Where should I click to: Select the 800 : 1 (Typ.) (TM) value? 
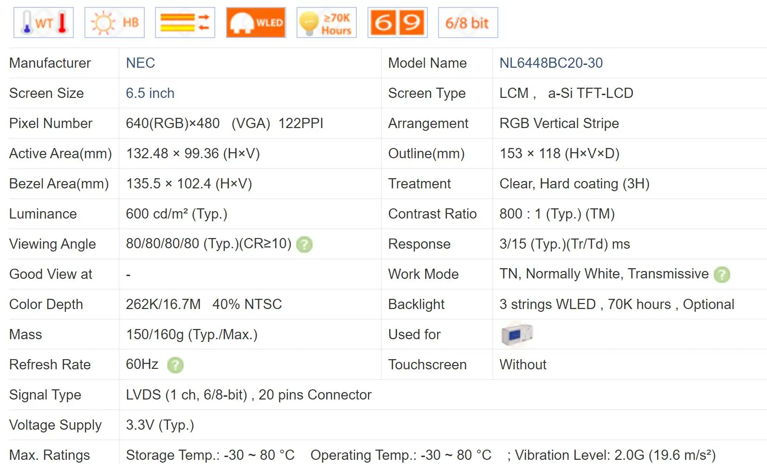point(557,214)
